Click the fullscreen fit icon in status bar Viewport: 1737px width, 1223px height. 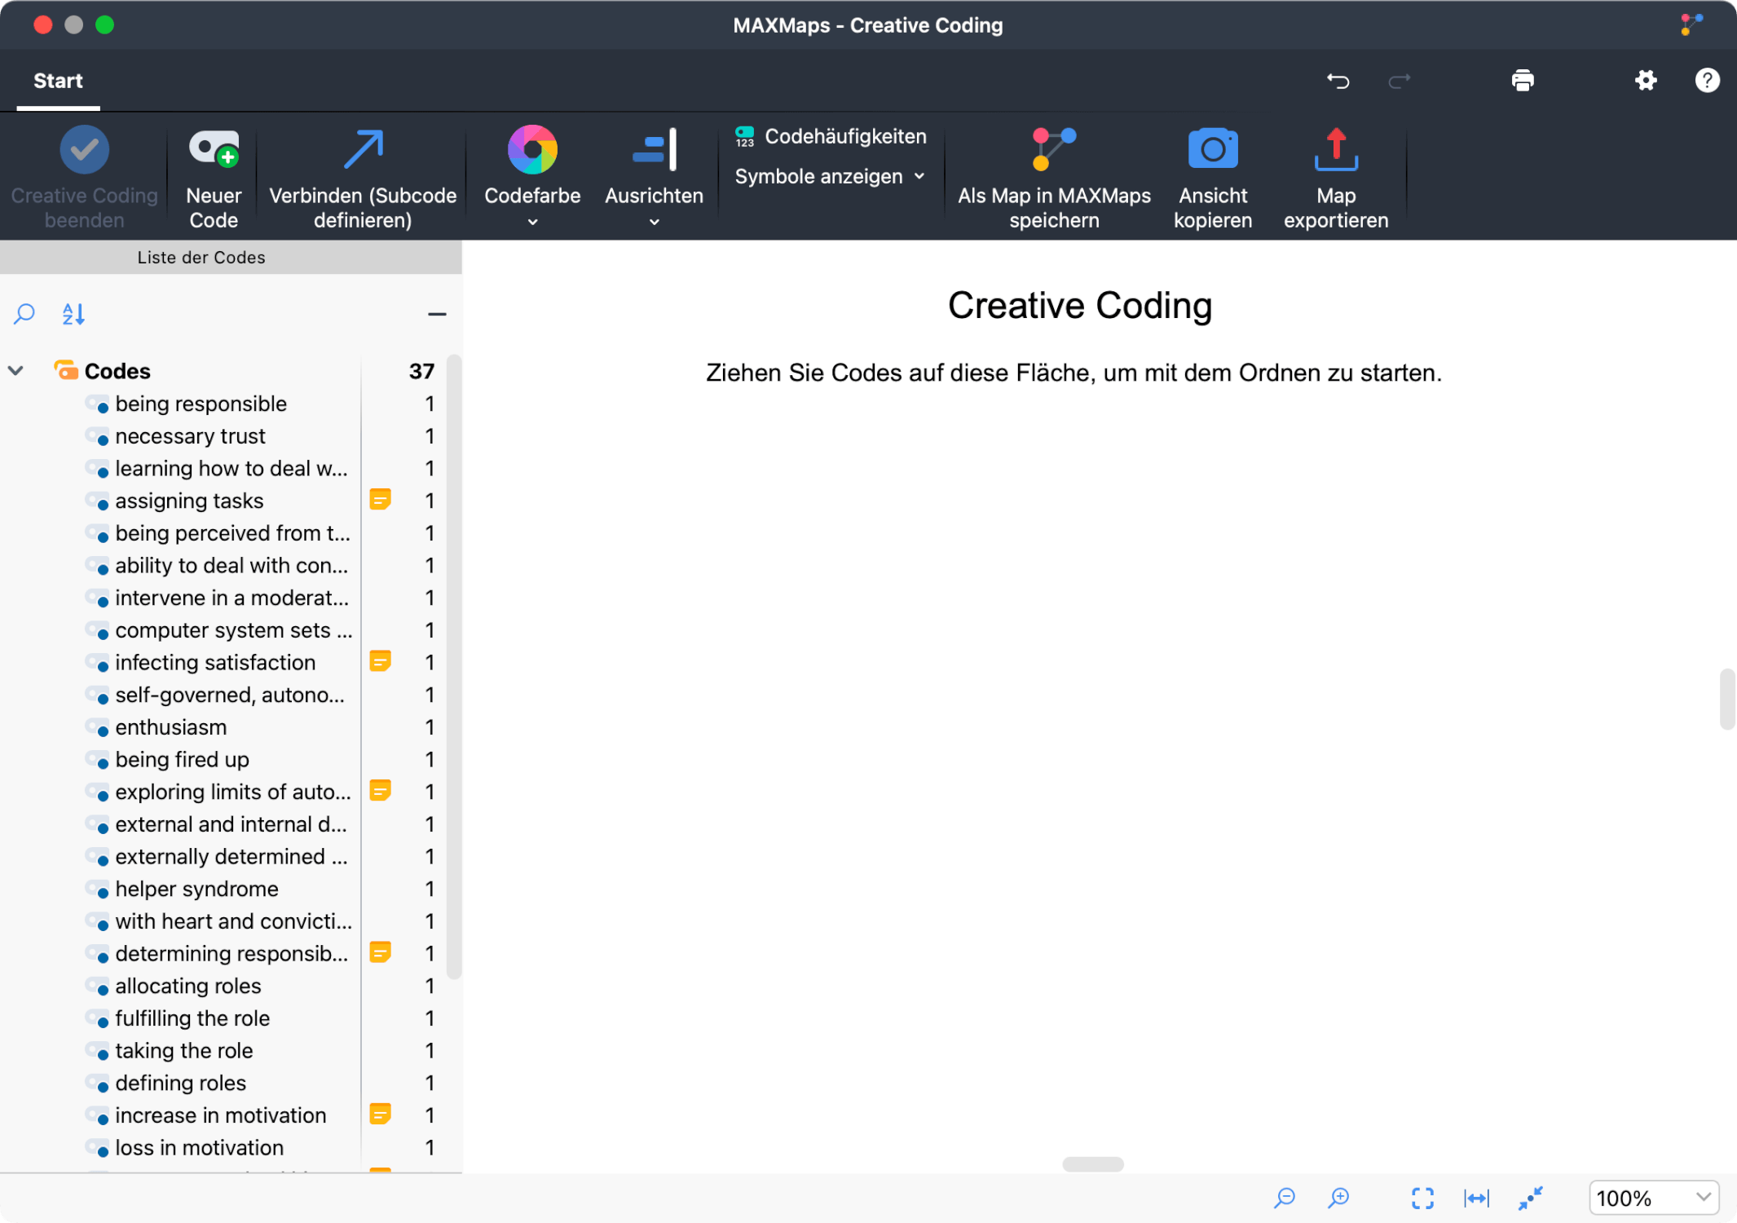click(x=1422, y=1198)
